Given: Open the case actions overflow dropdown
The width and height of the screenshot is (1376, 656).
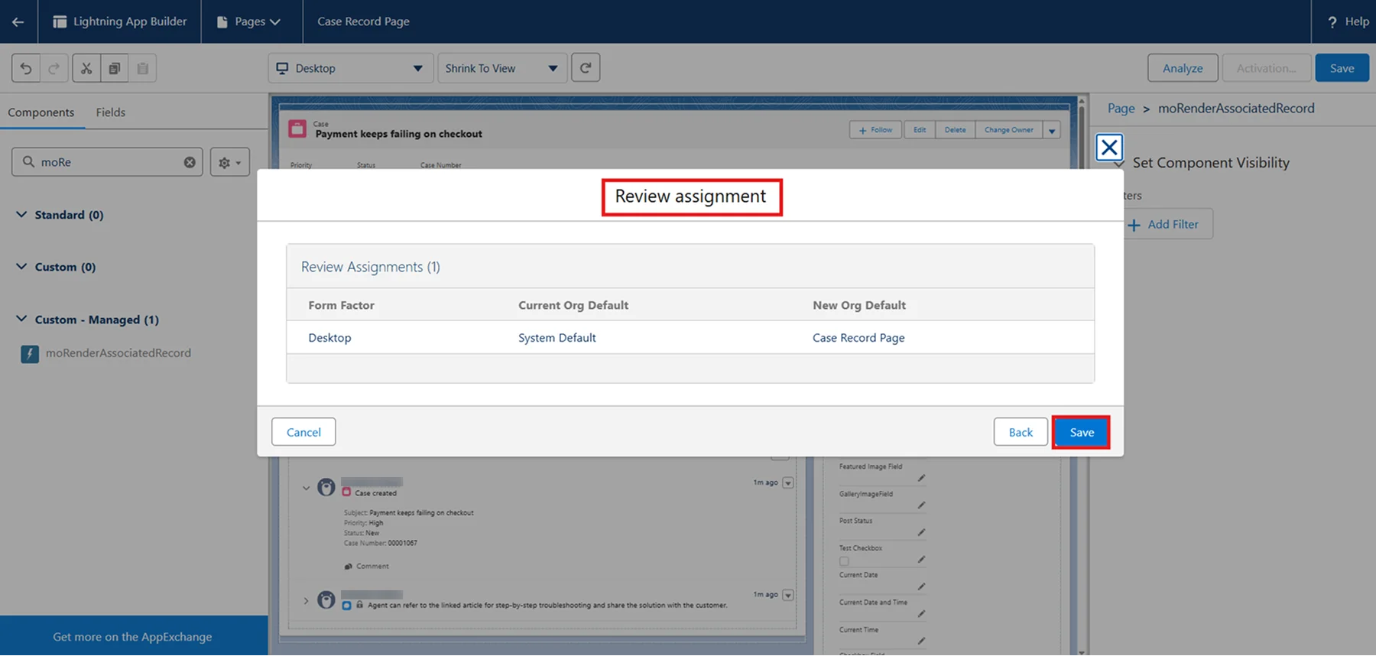Looking at the screenshot, I should [1052, 130].
